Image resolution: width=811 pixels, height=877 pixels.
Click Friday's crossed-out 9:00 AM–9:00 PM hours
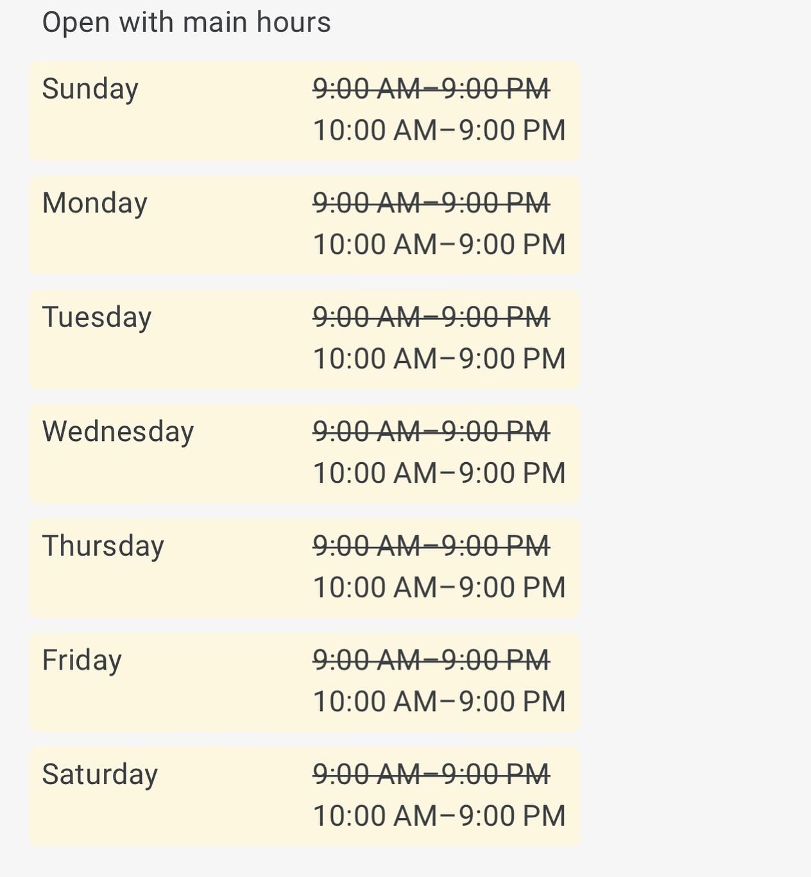[x=431, y=660]
